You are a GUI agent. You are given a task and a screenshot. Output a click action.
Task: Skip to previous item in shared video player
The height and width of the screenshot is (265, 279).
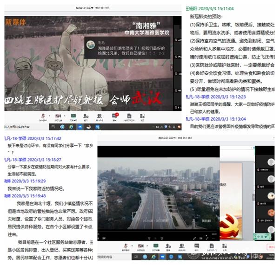tap(149, 239)
